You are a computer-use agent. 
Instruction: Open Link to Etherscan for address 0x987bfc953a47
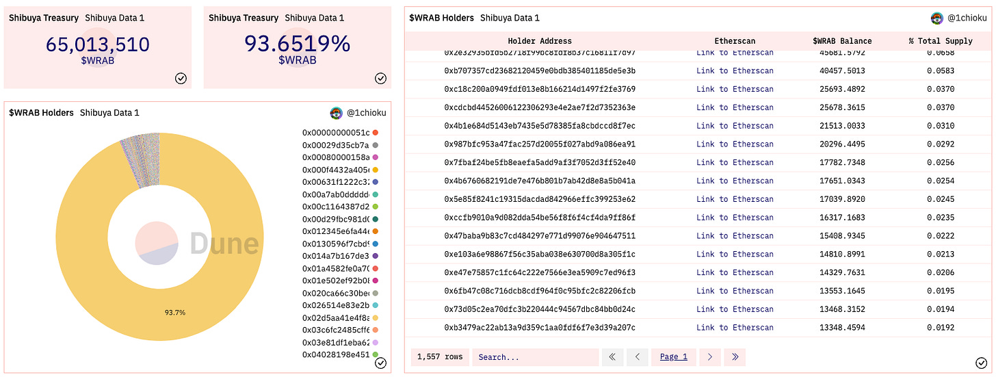735,144
